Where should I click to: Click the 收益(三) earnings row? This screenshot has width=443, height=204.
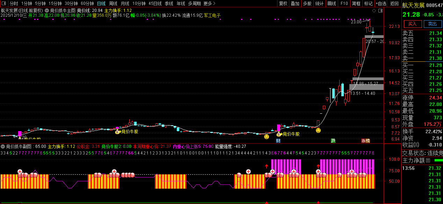(422, 145)
